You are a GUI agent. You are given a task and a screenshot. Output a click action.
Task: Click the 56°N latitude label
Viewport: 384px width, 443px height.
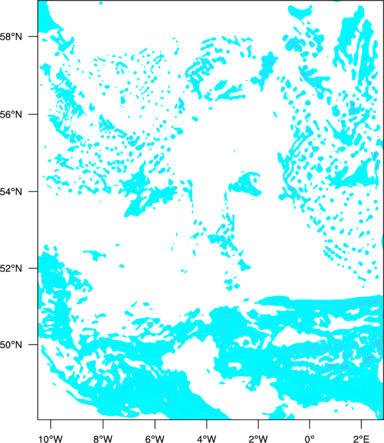pyautogui.click(x=11, y=115)
